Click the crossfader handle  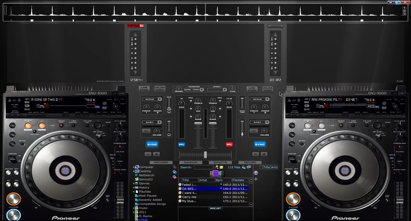[x=205, y=155]
